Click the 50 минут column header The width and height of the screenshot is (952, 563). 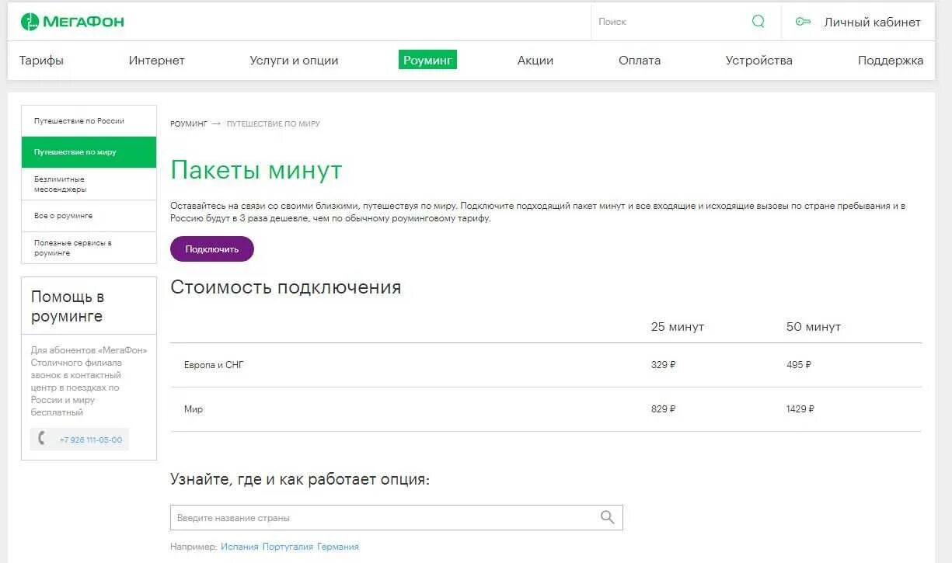814,327
